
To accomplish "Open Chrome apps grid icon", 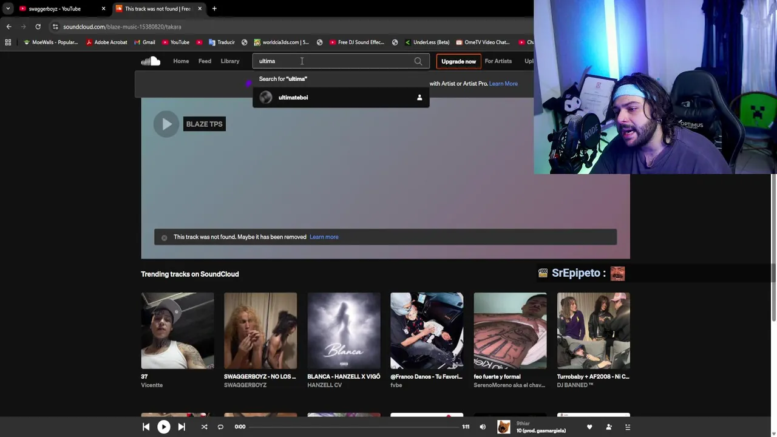I will tap(8, 42).
